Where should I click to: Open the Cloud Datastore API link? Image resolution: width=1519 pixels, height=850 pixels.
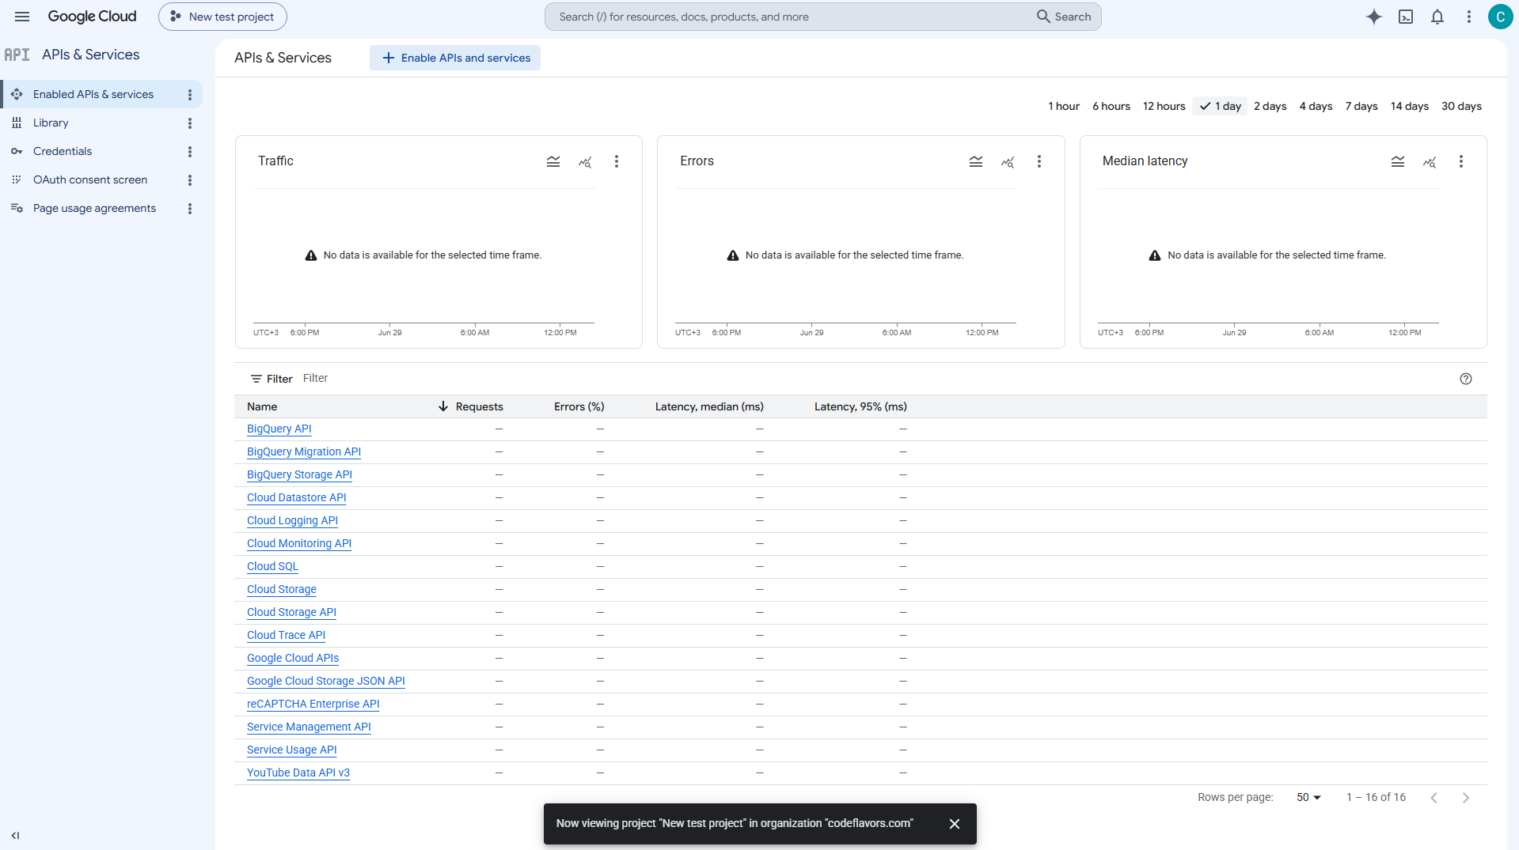click(x=296, y=497)
